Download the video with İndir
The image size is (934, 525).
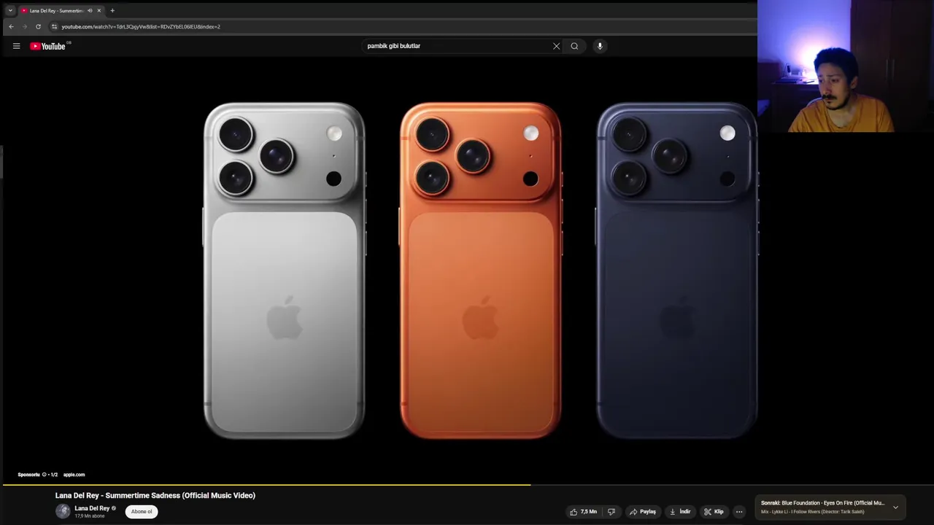click(680, 512)
